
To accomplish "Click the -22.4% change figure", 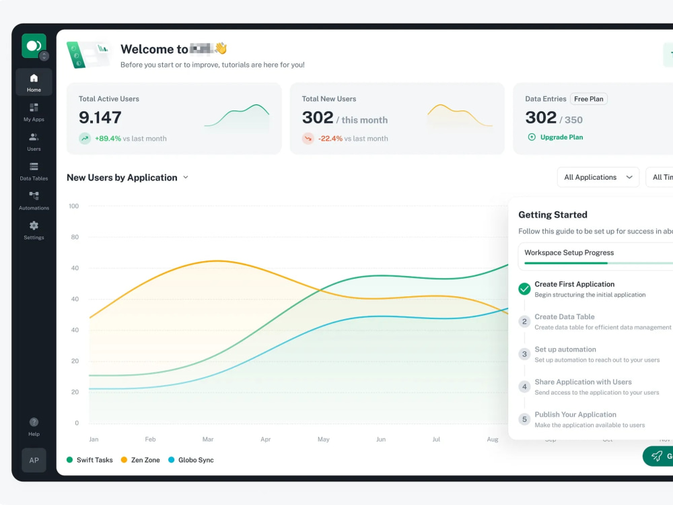I will point(330,139).
